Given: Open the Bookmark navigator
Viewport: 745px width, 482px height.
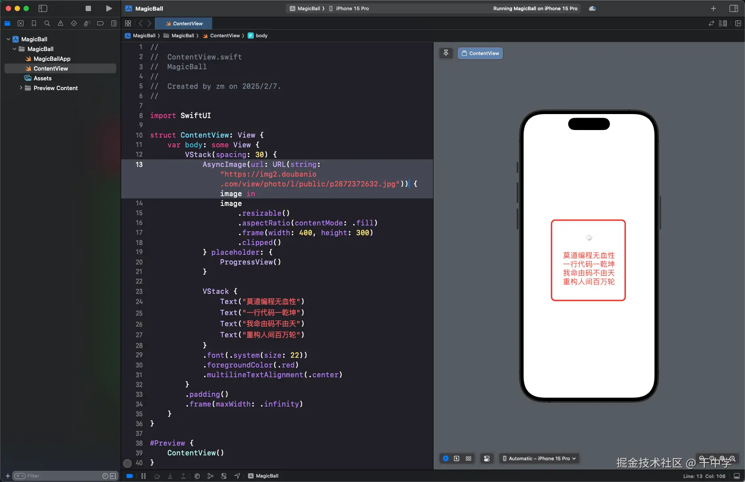Looking at the screenshot, I should (x=34, y=24).
